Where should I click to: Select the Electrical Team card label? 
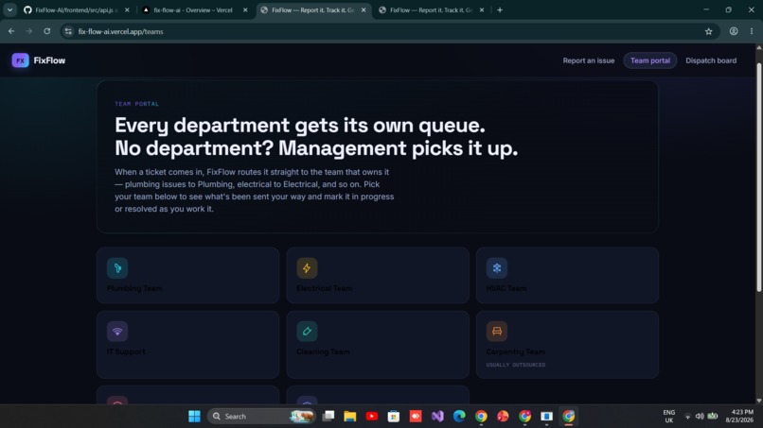(x=324, y=288)
